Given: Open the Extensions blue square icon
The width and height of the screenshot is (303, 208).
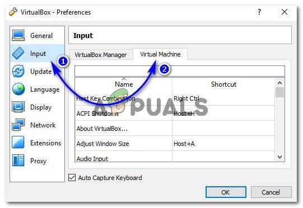Looking at the screenshot, I should [18, 143].
